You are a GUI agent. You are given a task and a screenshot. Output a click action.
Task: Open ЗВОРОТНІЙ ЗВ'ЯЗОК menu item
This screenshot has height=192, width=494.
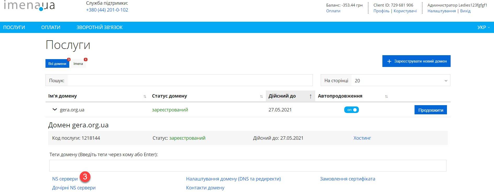pyautogui.click(x=99, y=27)
